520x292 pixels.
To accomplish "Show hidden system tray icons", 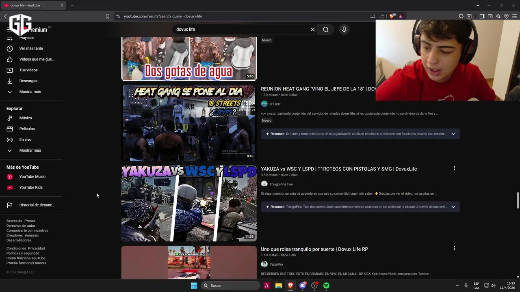I will point(457,286).
